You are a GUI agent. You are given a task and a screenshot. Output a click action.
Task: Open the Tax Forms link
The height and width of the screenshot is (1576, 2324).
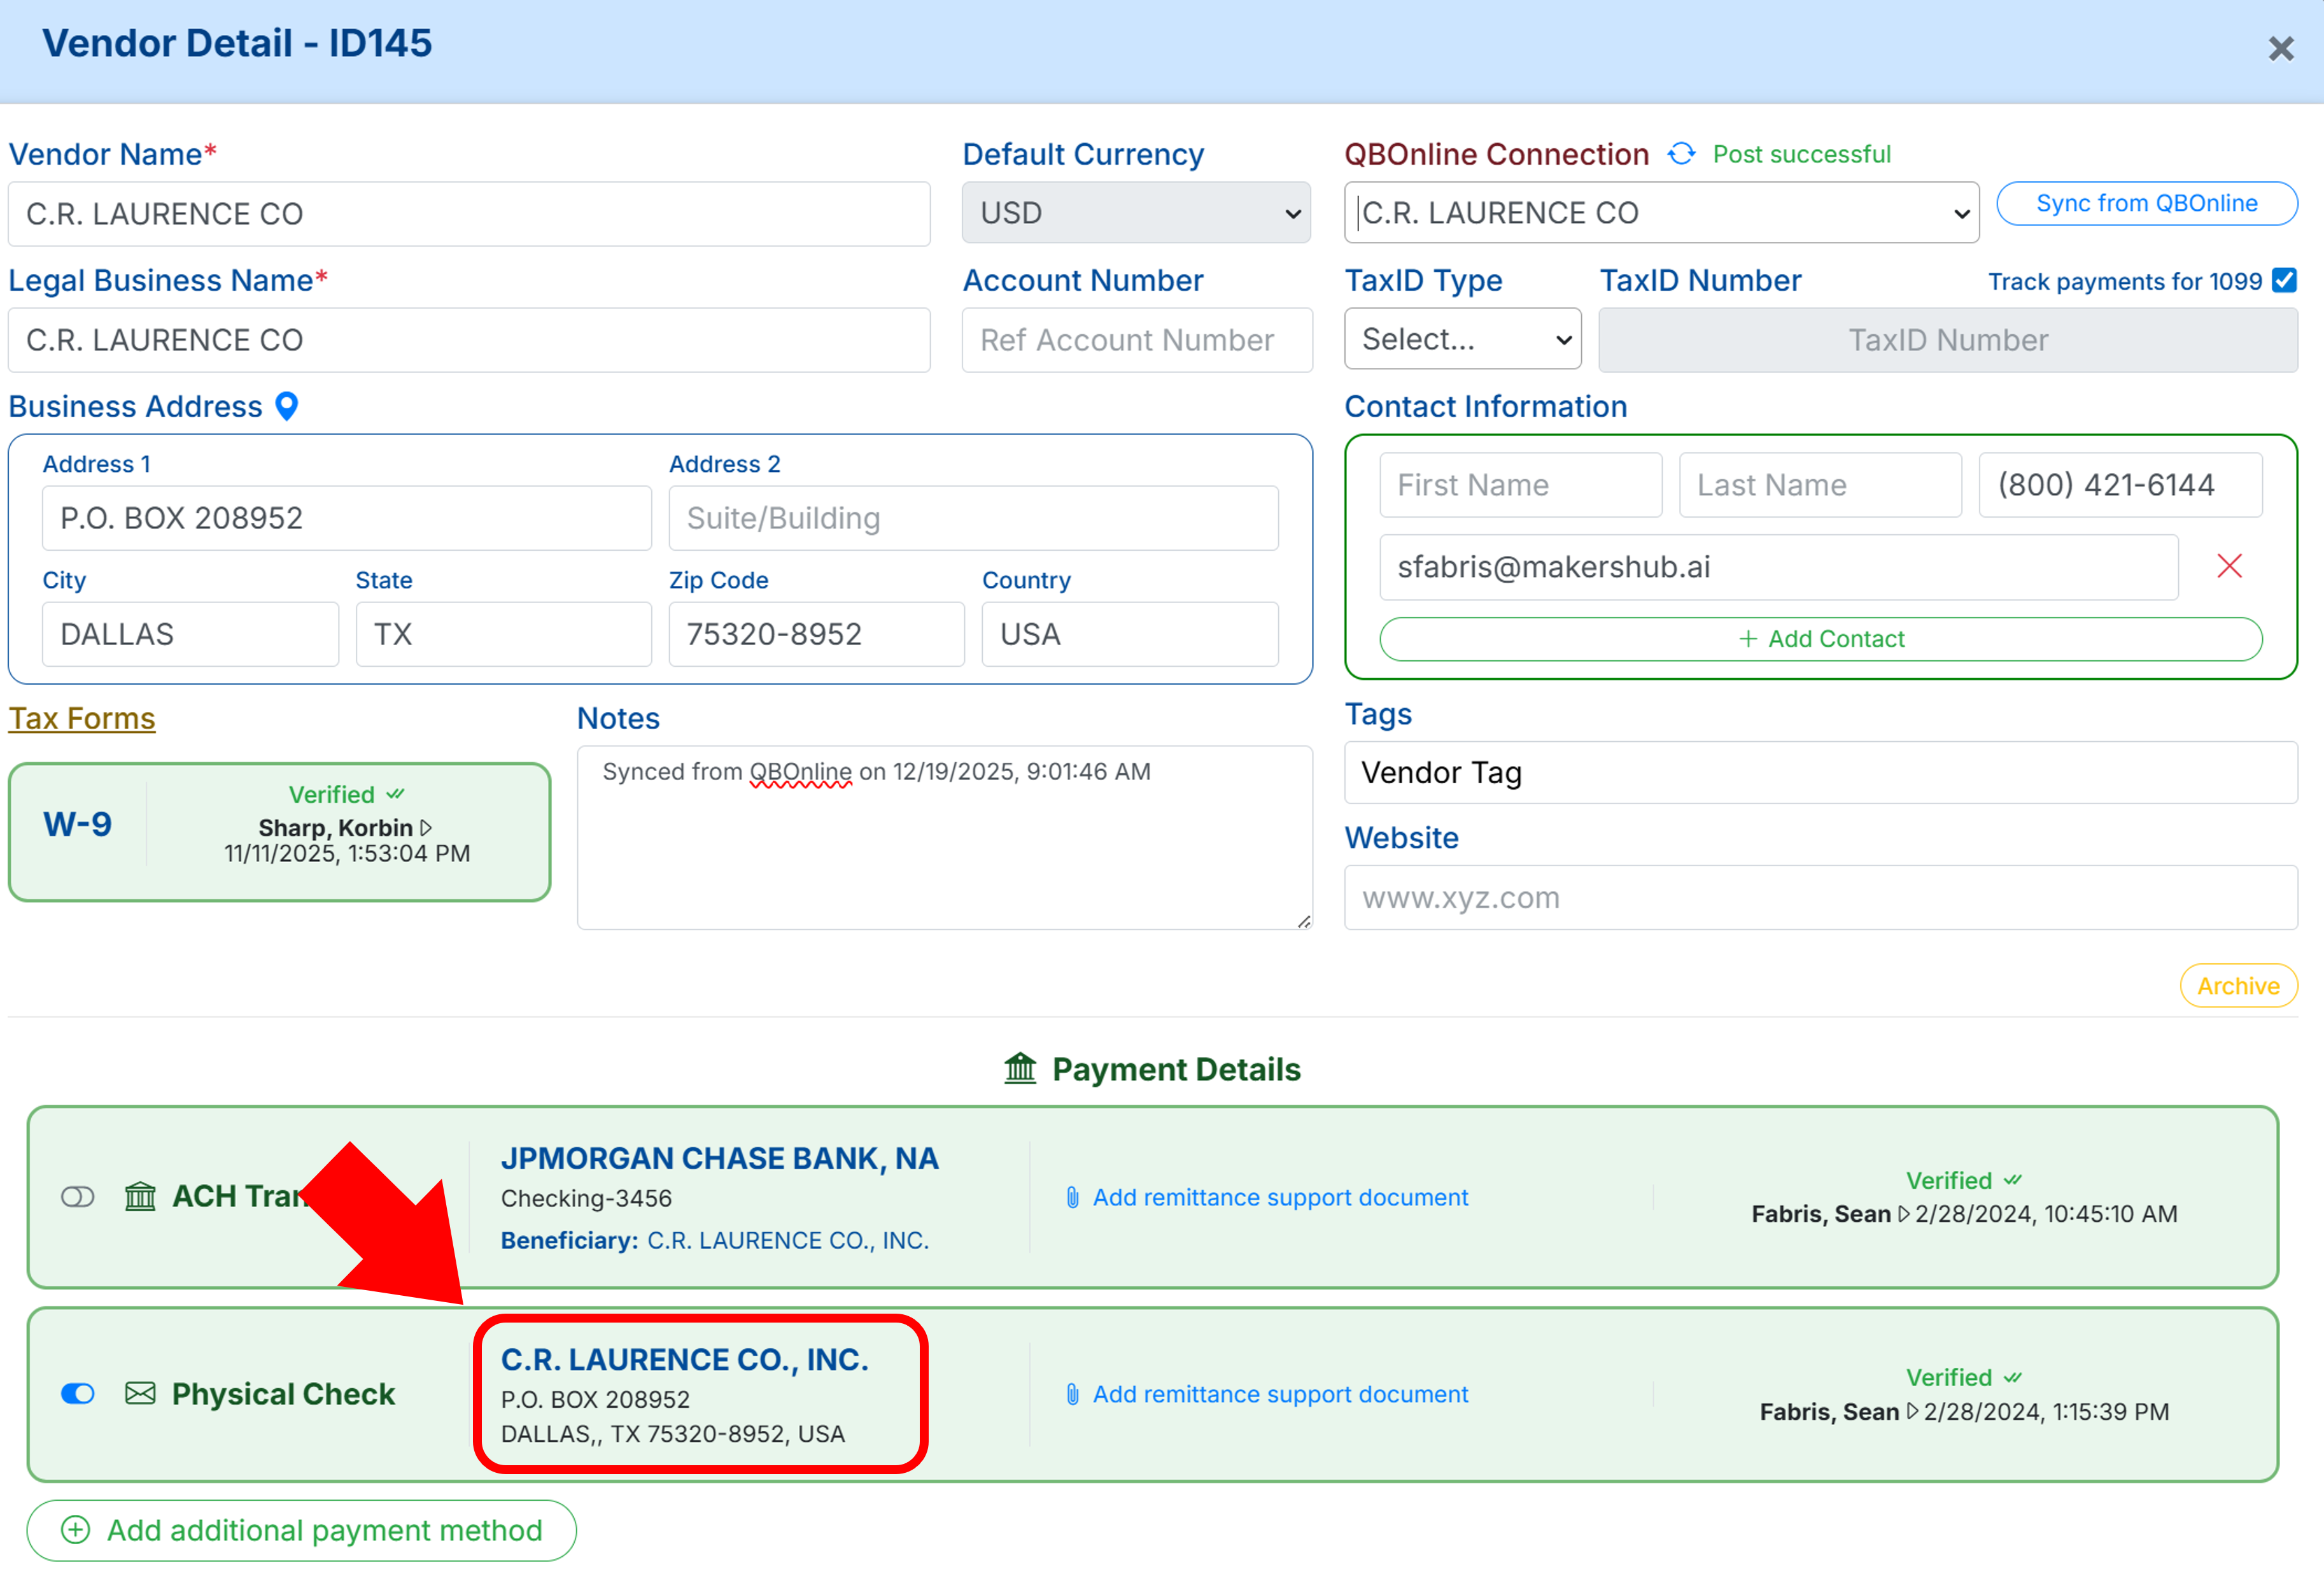tap(82, 718)
